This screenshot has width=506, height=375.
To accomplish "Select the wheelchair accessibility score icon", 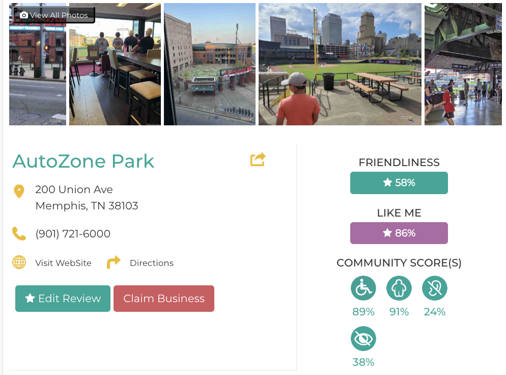I will click(x=363, y=288).
